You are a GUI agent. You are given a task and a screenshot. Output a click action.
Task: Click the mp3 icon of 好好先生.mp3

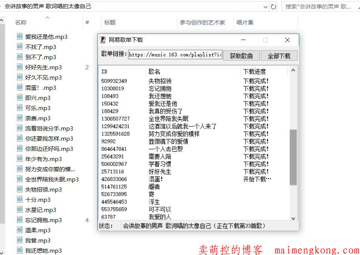coord(20,67)
